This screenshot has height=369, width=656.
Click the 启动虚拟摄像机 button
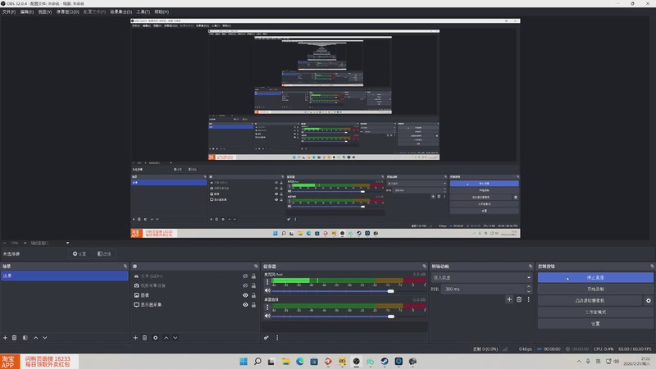tap(590, 300)
